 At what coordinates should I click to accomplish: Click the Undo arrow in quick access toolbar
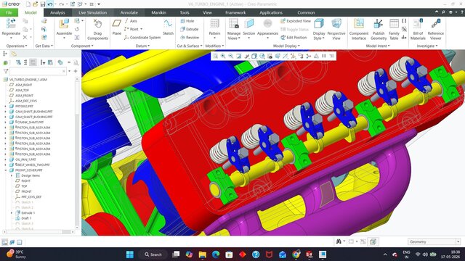click(50, 4)
